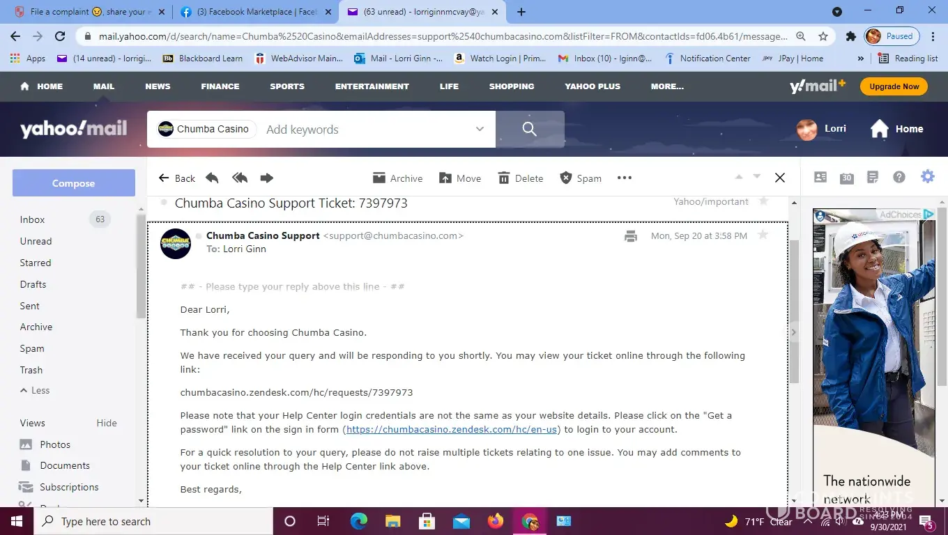The width and height of the screenshot is (948, 535).
Task: Open the Blackboard Learn bookmark
Action: pos(203,59)
